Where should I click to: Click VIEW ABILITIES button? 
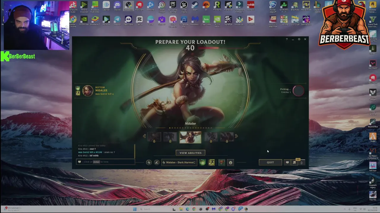[190, 153]
